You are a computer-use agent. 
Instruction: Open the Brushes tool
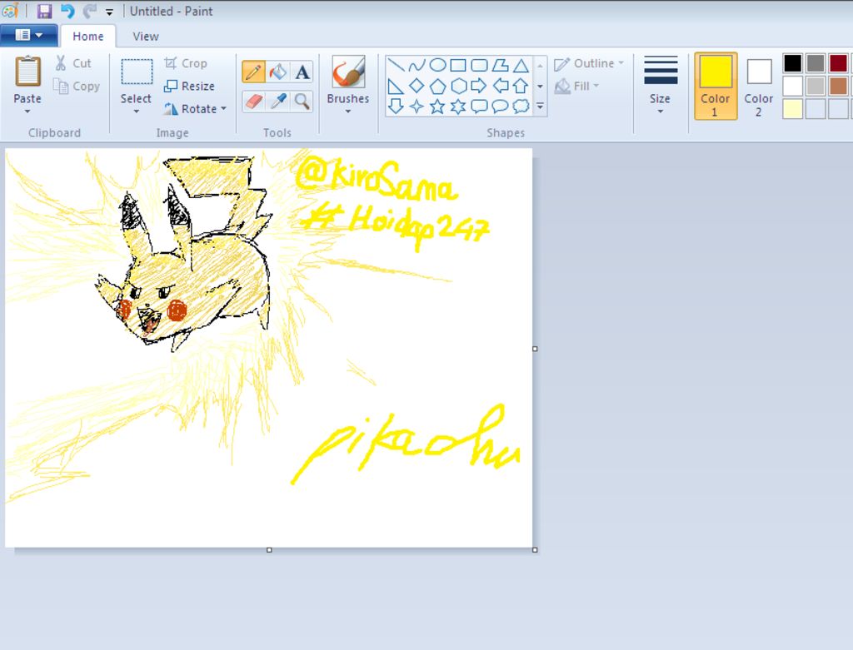click(x=348, y=73)
